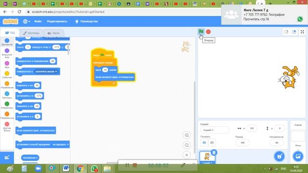Open Руководства tutorials
The height and width of the screenshot is (173, 308).
[x=87, y=21]
